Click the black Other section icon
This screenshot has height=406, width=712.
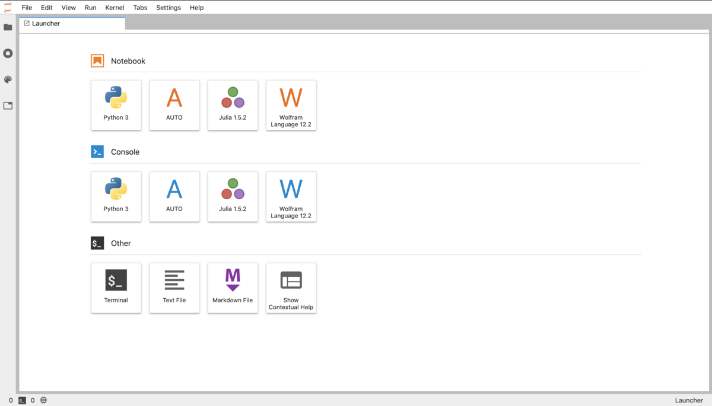coord(97,243)
